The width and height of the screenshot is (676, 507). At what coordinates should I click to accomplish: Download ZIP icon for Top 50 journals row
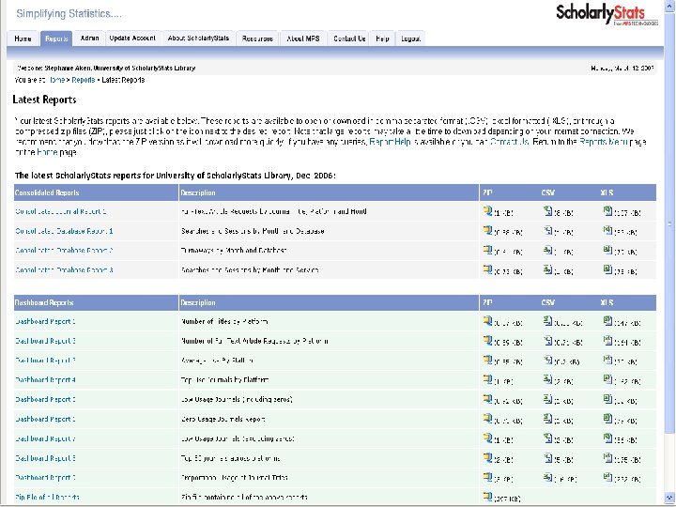pos(487,457)
